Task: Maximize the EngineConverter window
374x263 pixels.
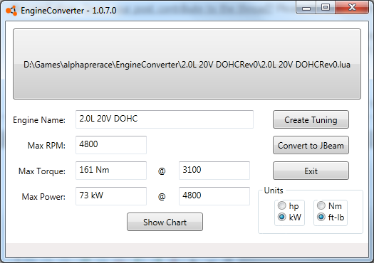Action: tap(326, 8)
